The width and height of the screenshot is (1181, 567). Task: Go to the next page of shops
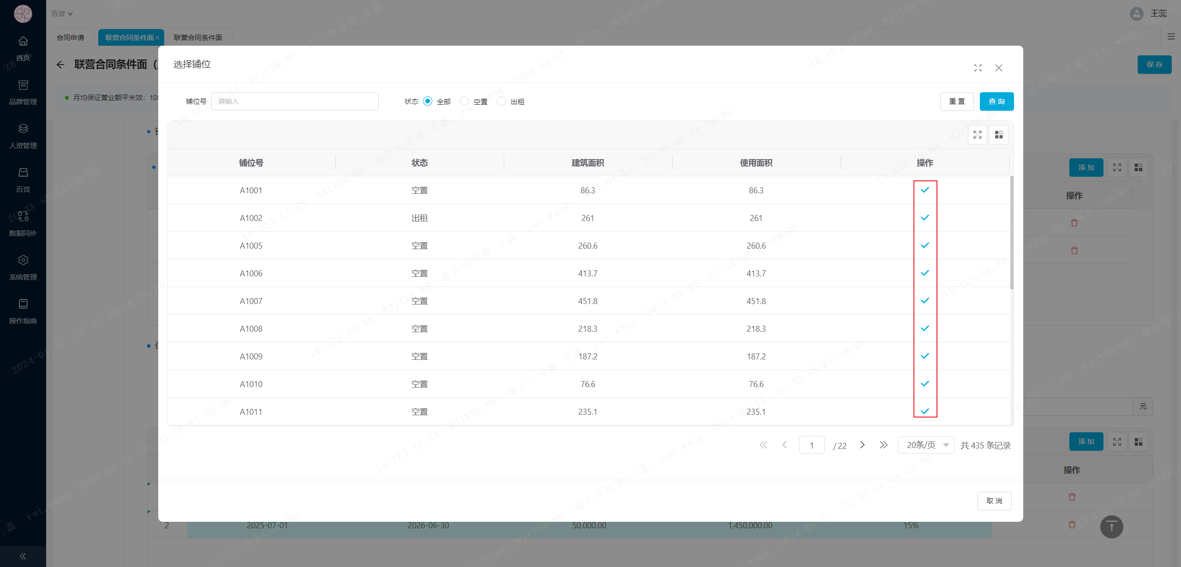[862, 445]
